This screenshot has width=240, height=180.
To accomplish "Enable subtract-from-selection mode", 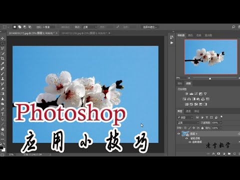I will (x=24, y=27).
